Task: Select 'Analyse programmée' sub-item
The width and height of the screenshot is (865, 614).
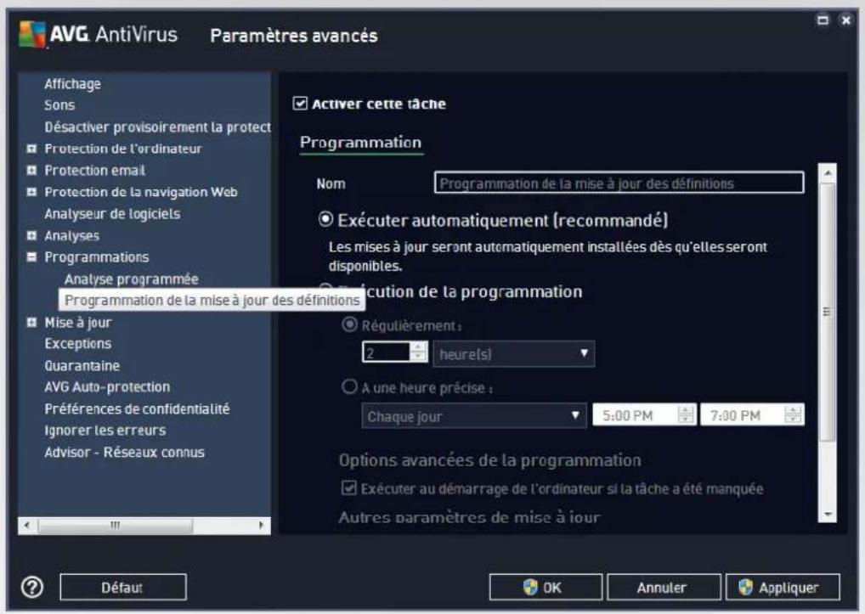Action: point(132,279)
